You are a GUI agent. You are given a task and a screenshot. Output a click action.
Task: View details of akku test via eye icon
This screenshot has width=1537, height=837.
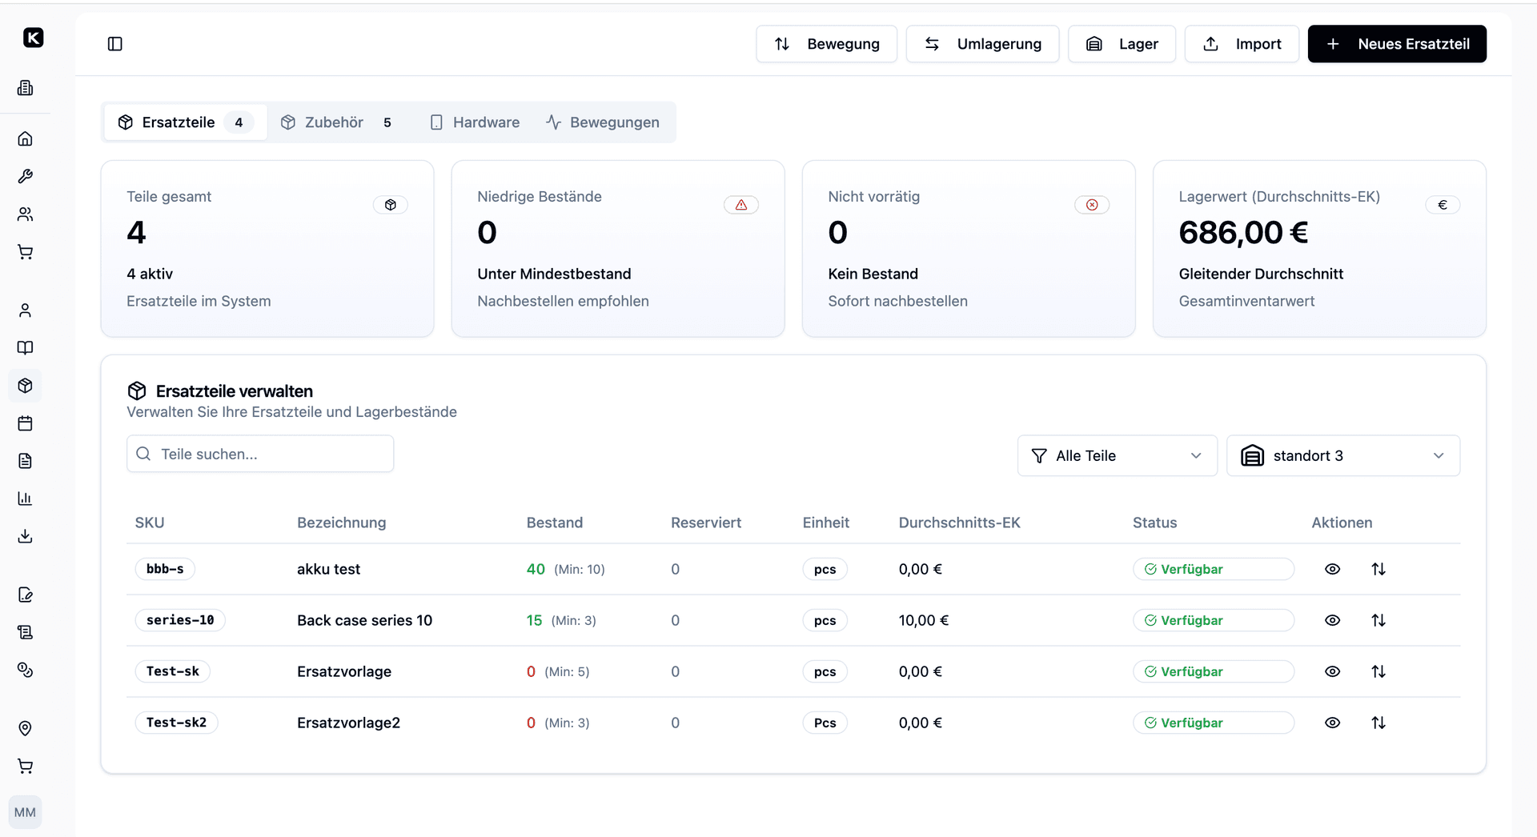pyautogui.click(x=1332, y=569)
